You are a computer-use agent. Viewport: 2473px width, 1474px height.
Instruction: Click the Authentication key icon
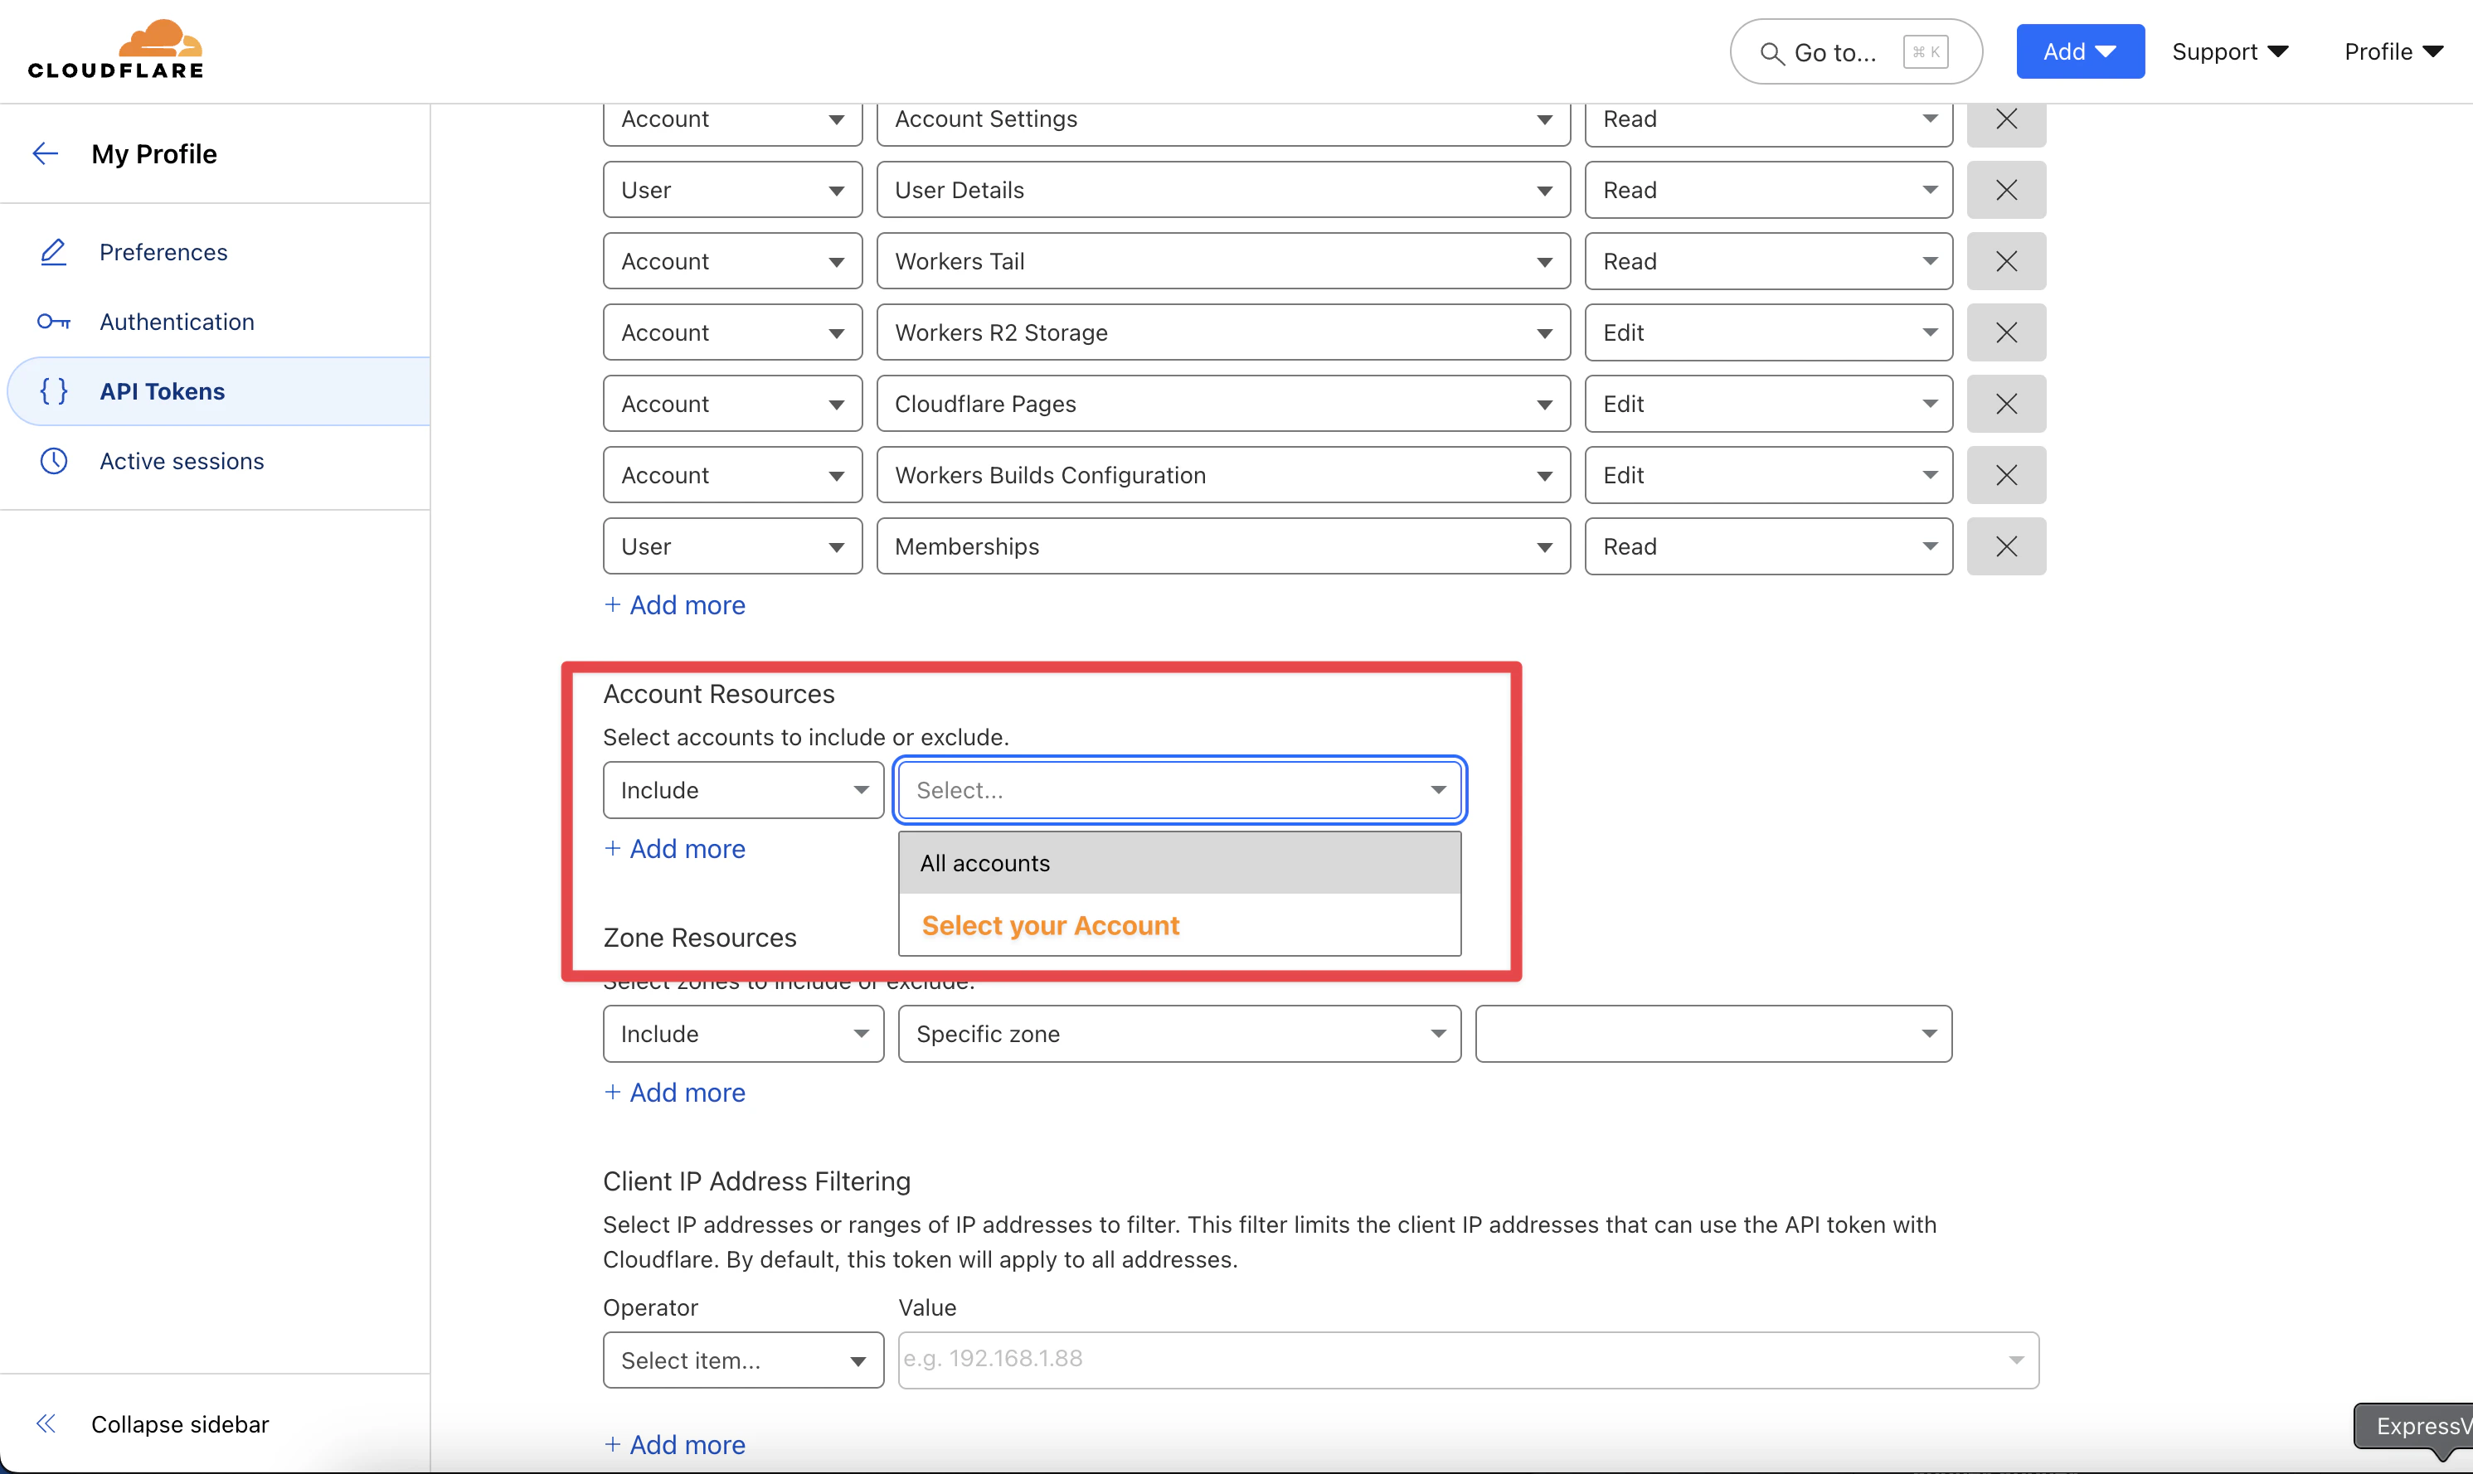point(52,322)
